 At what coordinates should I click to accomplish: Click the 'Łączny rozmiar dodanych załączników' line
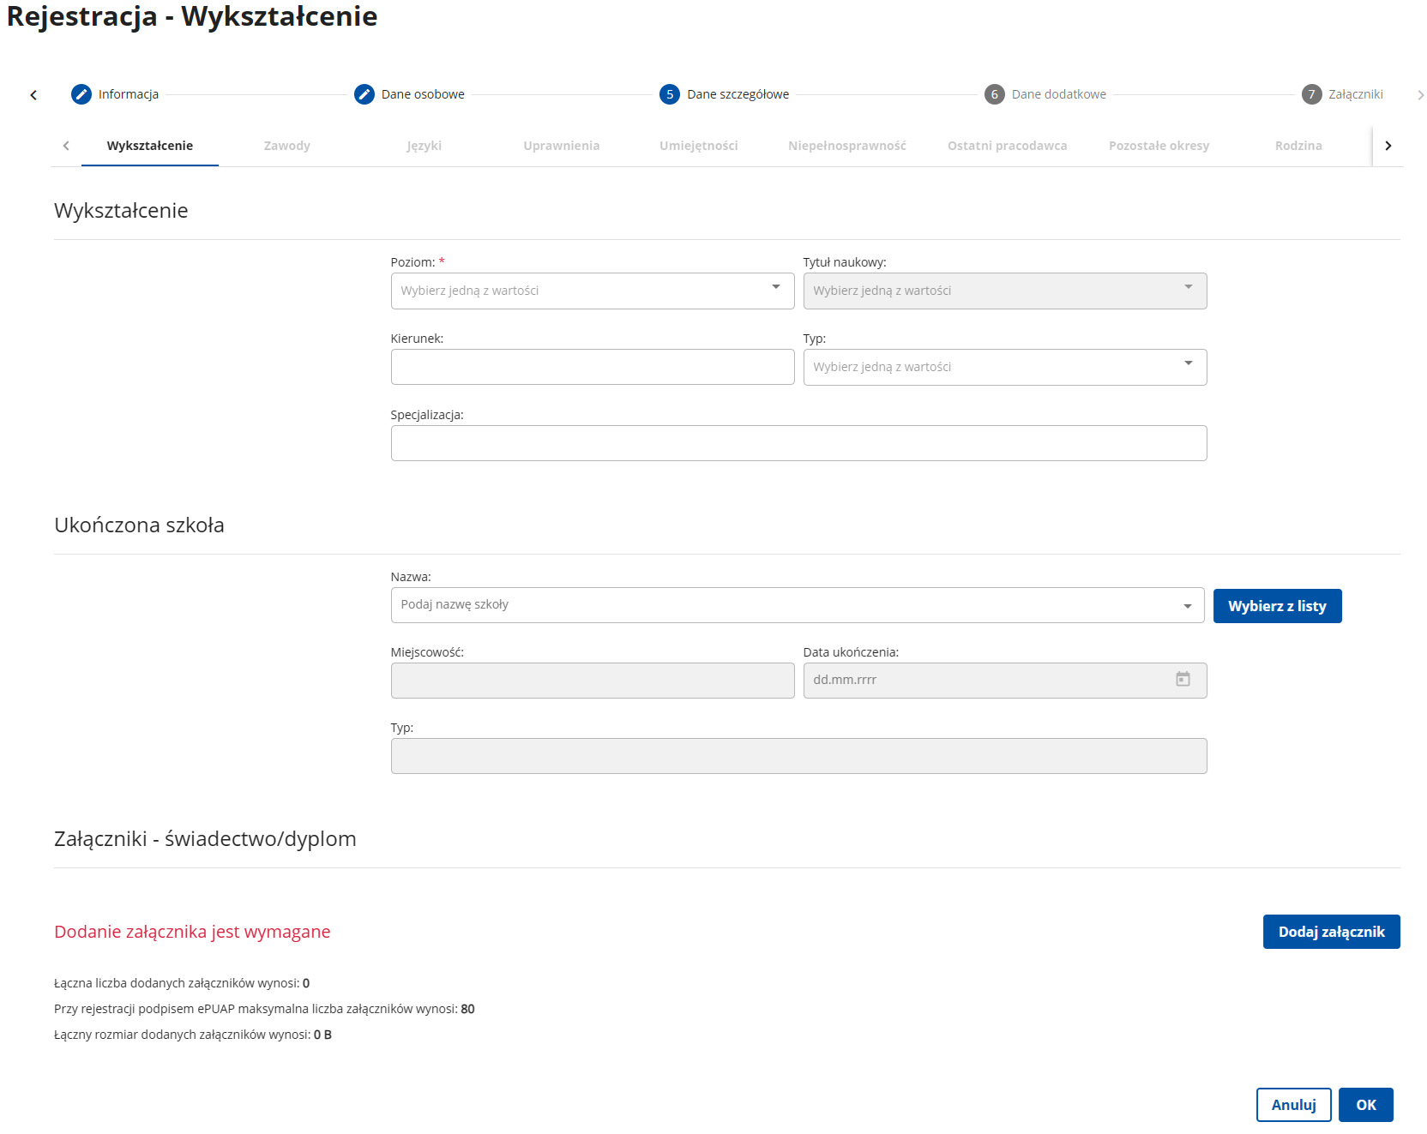point(193,1035)
